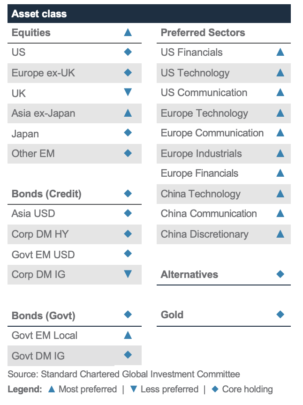Click the up triangle beside US Technology
The image size is (303, 405).
[280, 73]
